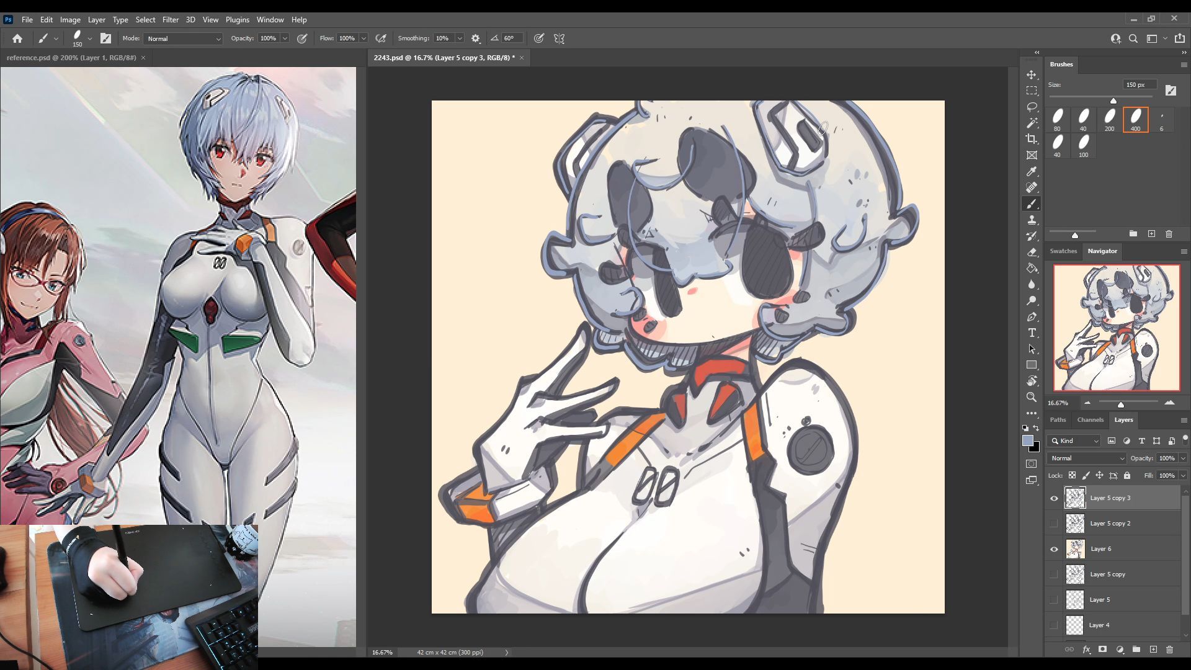Switch to the Swatches tab
Image resolution: width=1191 pixels, height=670 pixels.
(1063, 251)
